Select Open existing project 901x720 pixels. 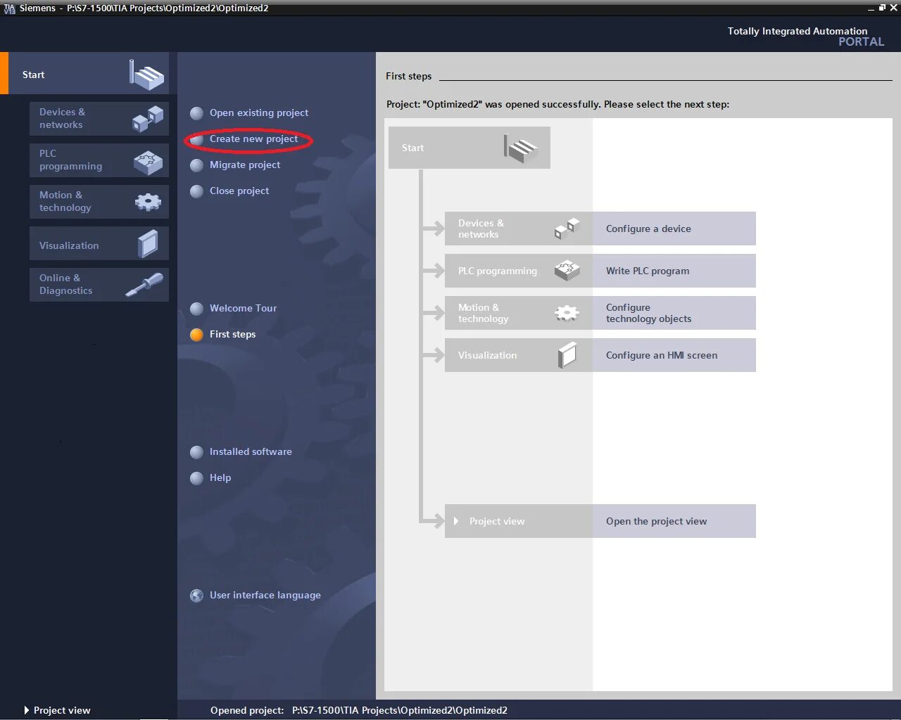258,112
